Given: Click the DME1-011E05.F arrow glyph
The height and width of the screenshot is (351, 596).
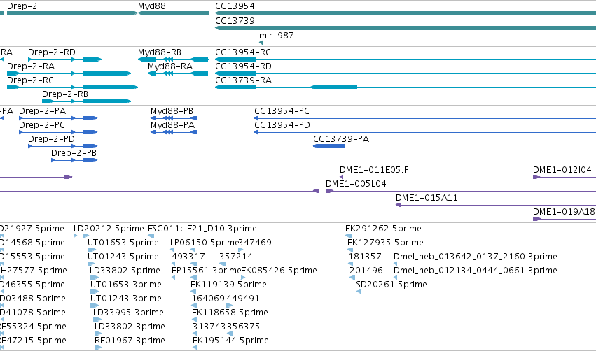Looking at the screenshot, I should [x=341, y=177].
